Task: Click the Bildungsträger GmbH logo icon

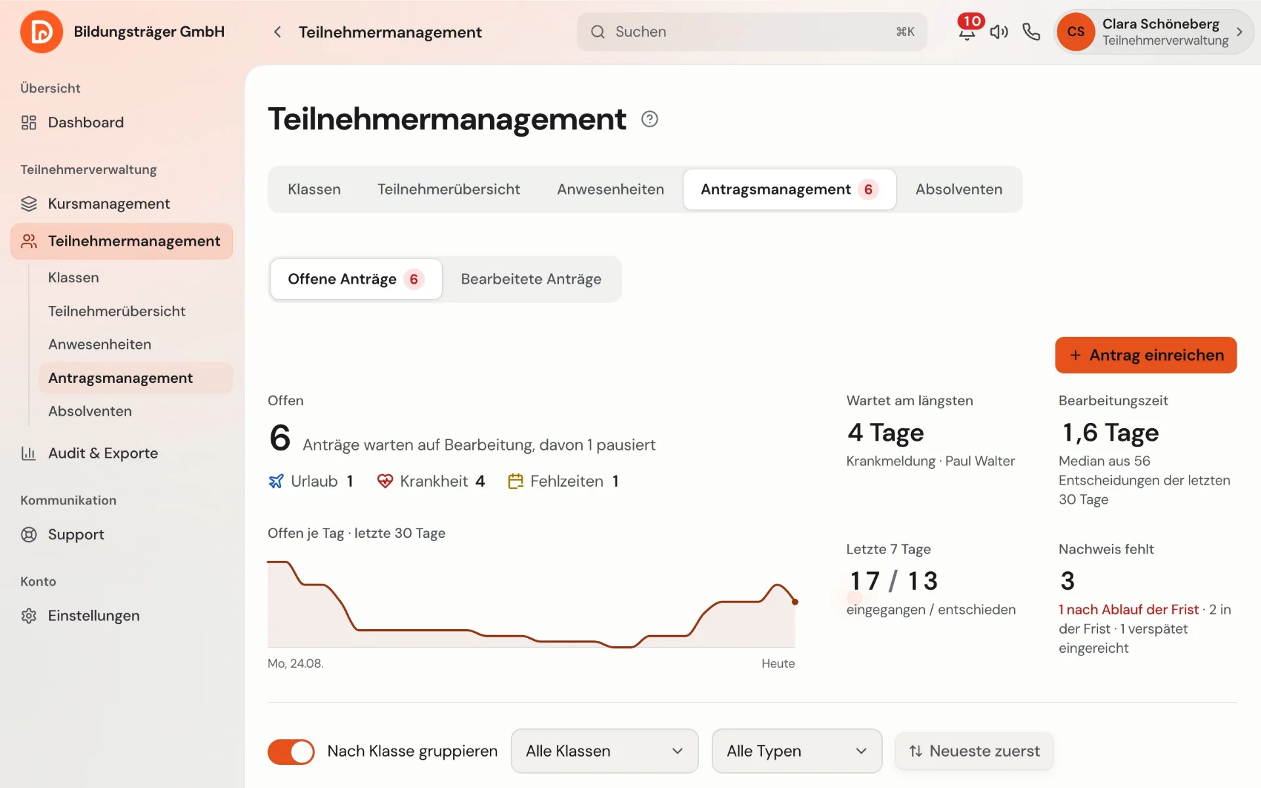Action: [x=41, y=32]
